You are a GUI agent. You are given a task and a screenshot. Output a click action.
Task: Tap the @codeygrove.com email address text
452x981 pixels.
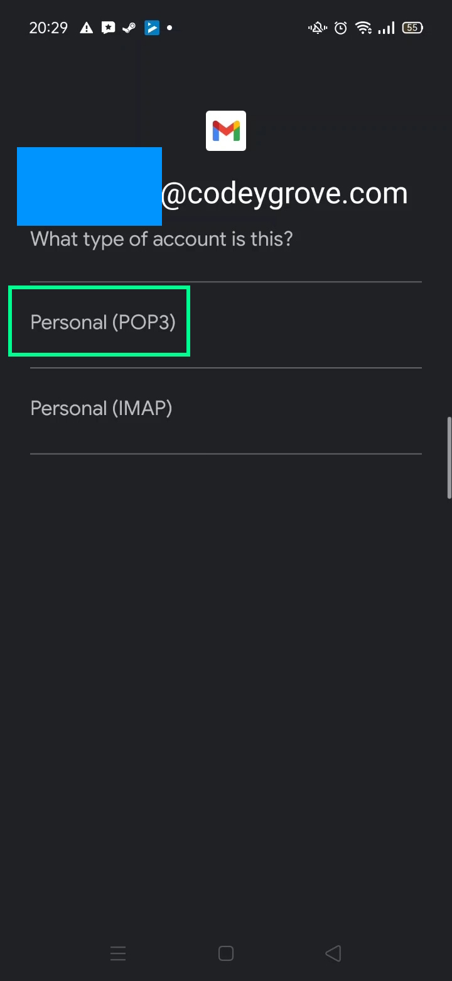(284, 193)
